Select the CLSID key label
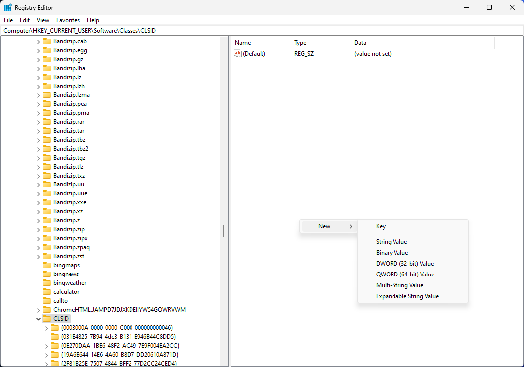Image resolution: width=524 pixels, height=367 pixels. (x=61, y=319)
